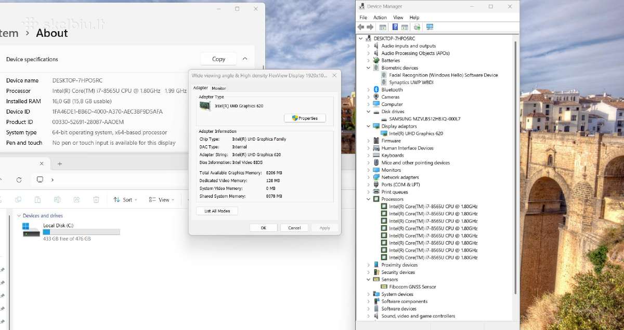The height and width of the screenshot is (330, 624).
Task: Click the show/hide console tree icon left of Help
Action: [x=383, y=27]
